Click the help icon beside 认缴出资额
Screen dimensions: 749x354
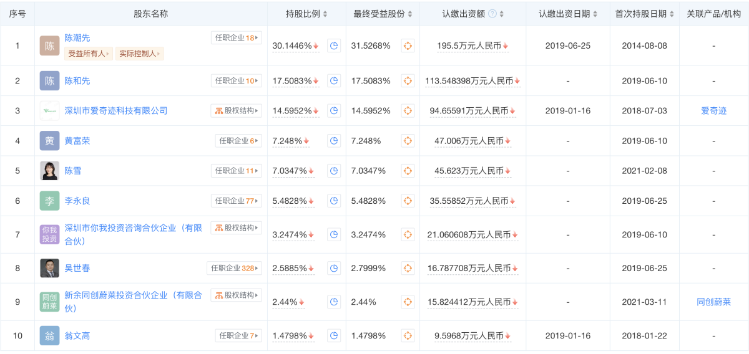click(492, 14)
